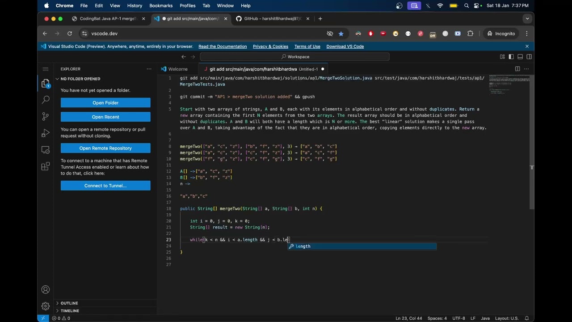Open the Manage gear settings
572x322 pixels.
[45, 306]
